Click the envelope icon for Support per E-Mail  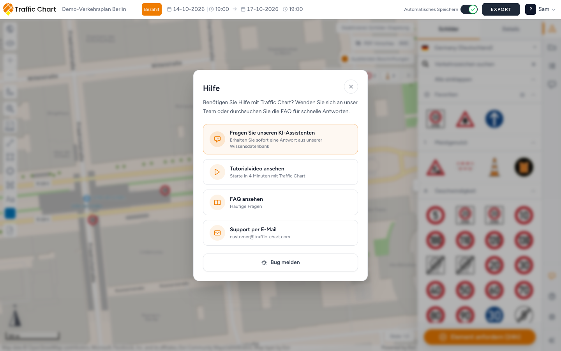(217, 233)
